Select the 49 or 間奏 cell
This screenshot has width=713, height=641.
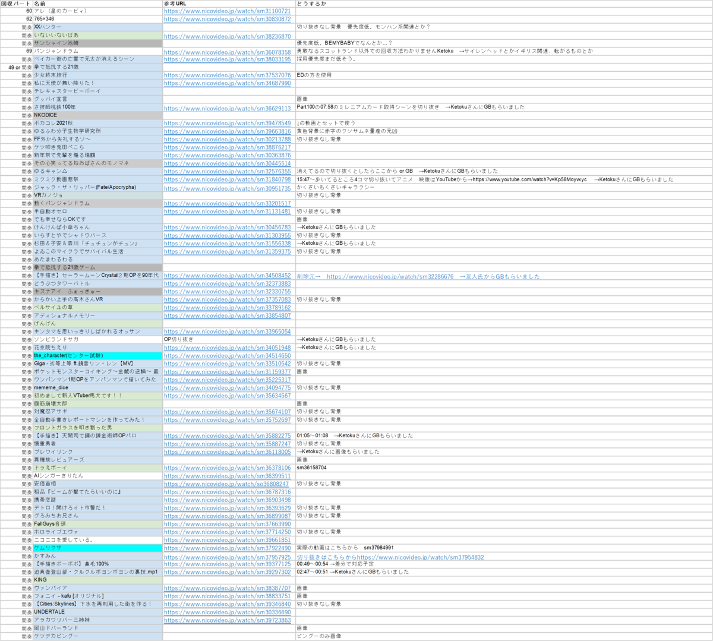coord(16,68)
